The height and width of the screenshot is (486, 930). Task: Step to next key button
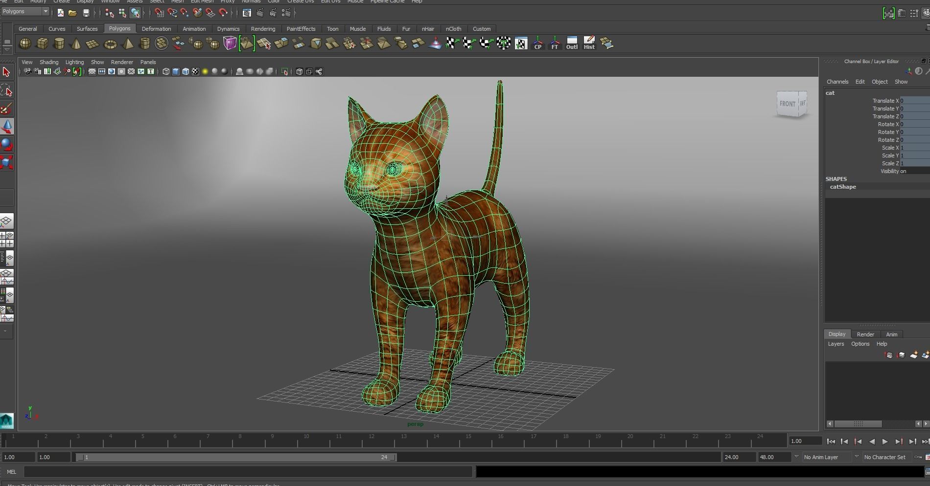[899, 442]
